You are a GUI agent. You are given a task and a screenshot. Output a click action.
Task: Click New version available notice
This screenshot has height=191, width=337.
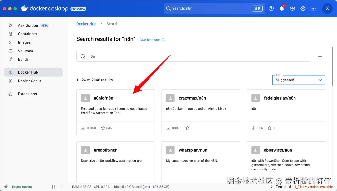314,187
